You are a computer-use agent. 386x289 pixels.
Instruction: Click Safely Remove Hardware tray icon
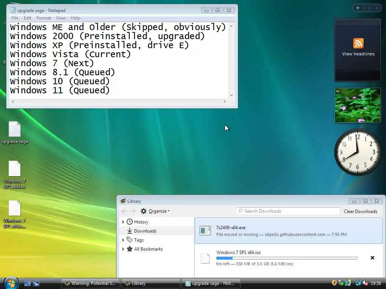click(x=341, y=283)
